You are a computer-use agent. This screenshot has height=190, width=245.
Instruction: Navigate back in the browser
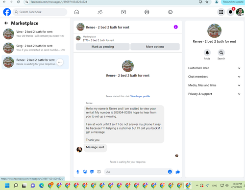[x=4, y=2]
